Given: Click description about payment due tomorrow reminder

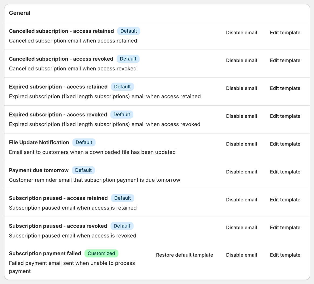Looking at the screenshot, I should (x=95, y=180).
